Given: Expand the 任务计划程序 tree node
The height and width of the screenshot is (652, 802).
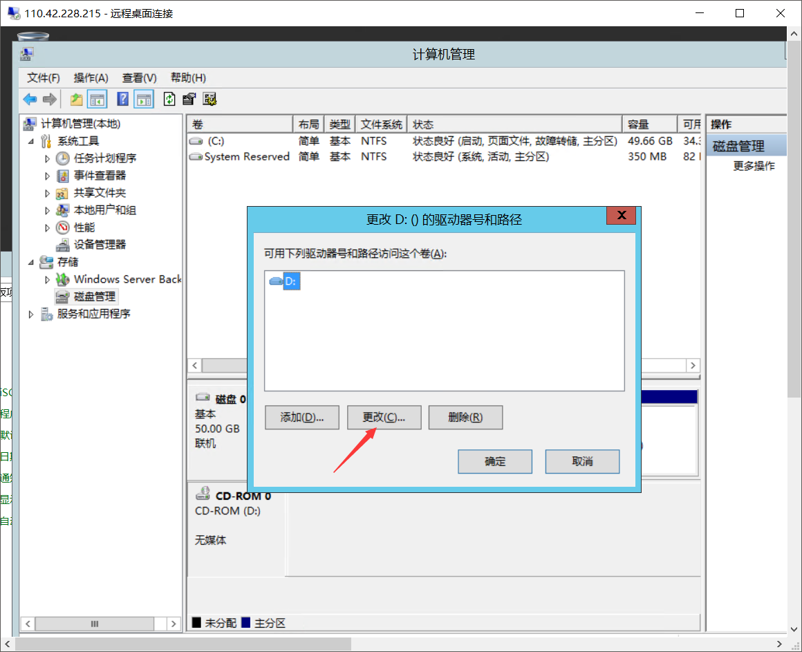Looking at the screenshot, I should point(48,158).
